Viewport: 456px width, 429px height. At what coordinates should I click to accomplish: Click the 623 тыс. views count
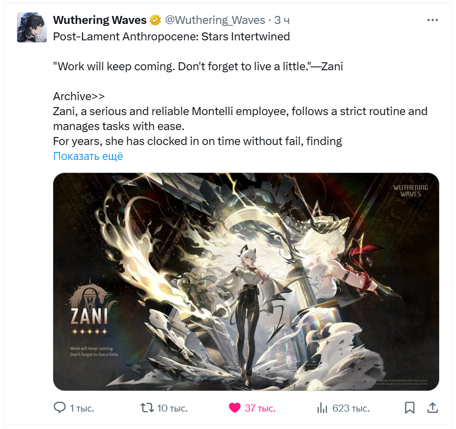tap(351, 408)
